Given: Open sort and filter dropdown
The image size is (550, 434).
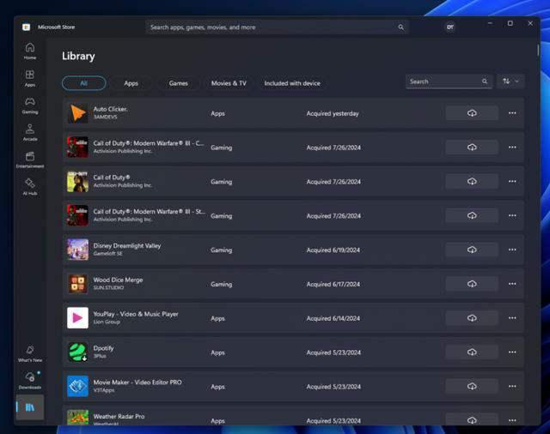Looking at the screenshot, I should pos(510,81).
